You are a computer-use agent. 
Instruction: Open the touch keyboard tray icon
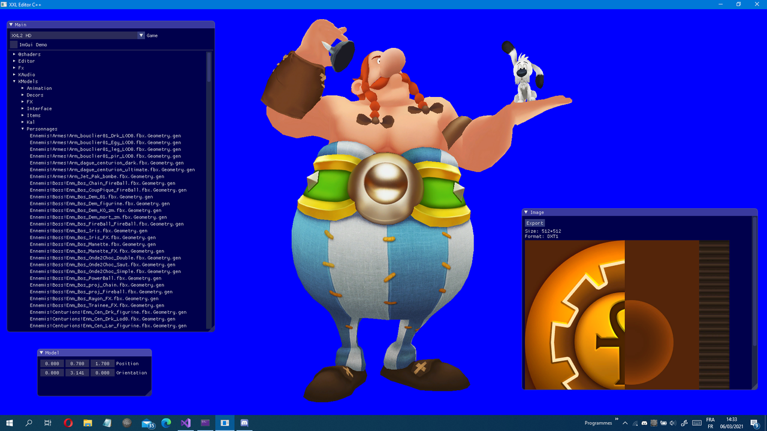[x=697, y=423]
